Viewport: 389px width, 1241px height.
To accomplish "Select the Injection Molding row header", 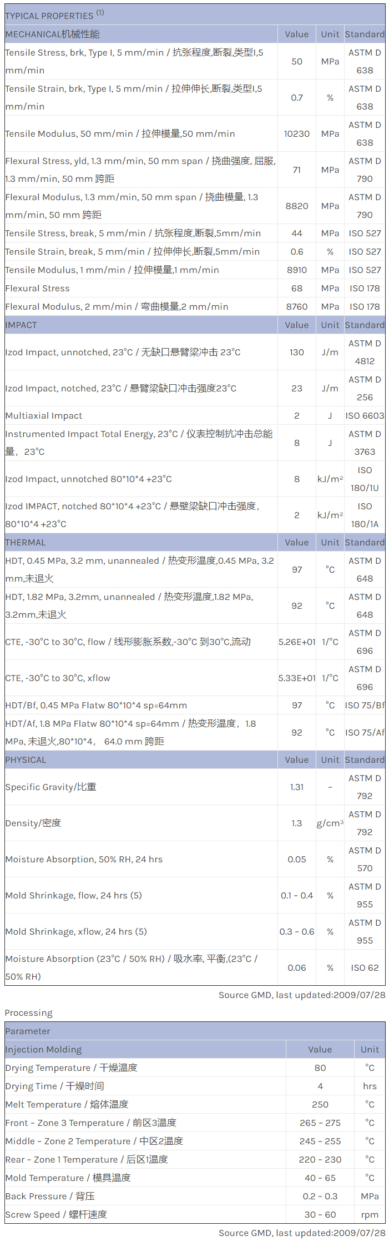I will click(43, 1049).
